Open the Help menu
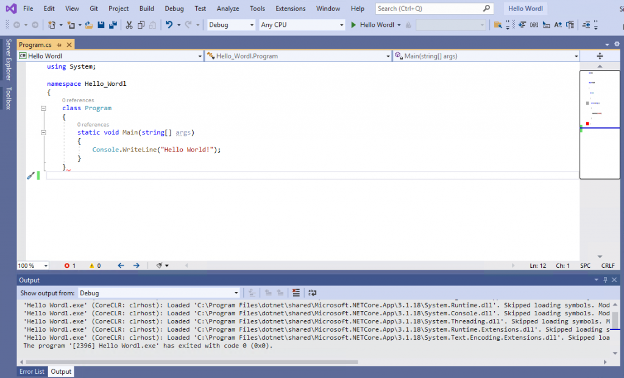Image resolution: width=624 pixels, height=378 pixels. click(x=357, y=9)
